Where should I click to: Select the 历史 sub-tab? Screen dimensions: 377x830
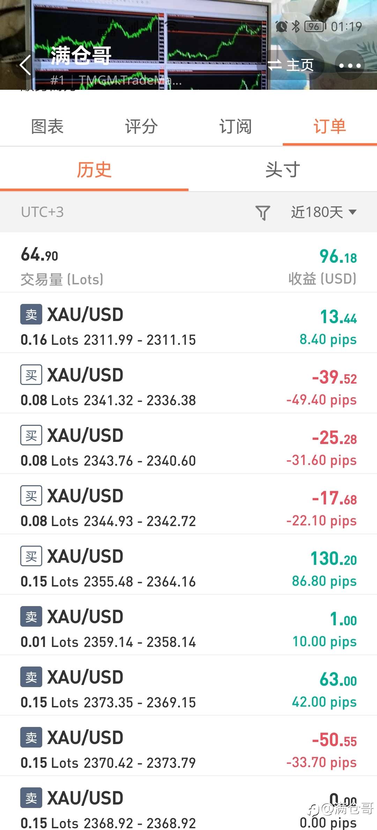(94, 170)
